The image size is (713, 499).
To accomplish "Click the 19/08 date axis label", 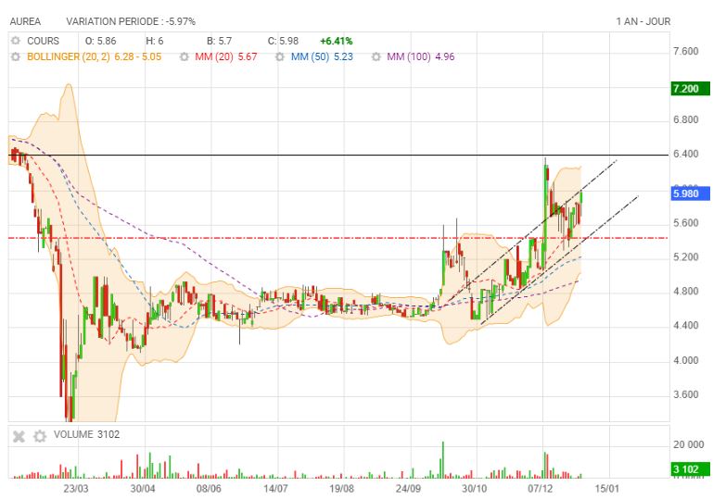I will [x=341, y=489].
